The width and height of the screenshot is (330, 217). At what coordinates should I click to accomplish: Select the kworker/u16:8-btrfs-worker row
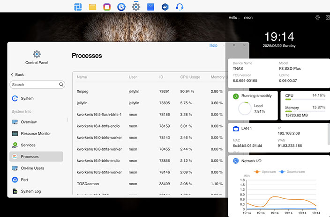point(150,149)
